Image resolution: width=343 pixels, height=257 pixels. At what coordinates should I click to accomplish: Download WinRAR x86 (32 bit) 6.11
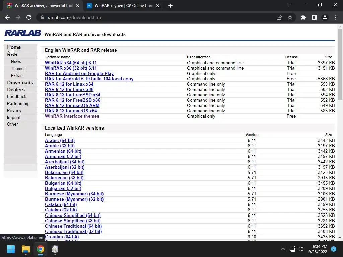point(71,68)
